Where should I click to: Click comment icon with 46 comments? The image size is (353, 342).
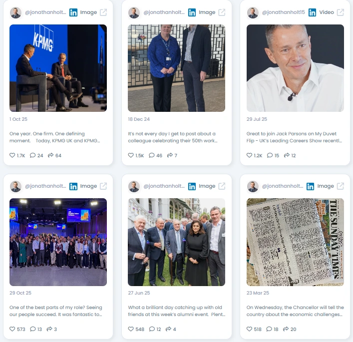pos(152,155)
